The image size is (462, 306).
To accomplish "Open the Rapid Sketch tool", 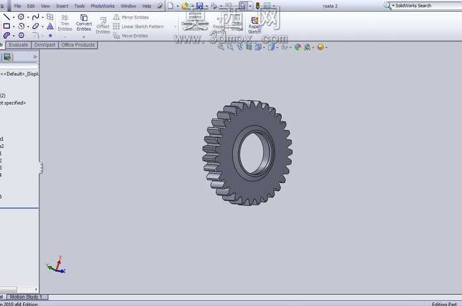I will (x=255, y=25).
